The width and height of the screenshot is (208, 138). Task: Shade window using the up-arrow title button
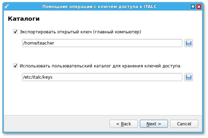(193, 6)
